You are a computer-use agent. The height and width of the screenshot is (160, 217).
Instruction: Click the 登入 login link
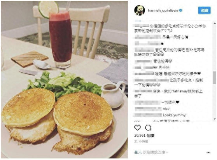[138, 152]
